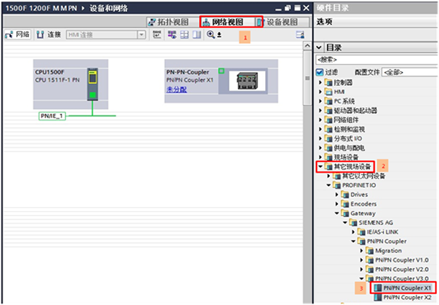Screen dimensions: 439x305
Task: Expand the 现场设备 folder
Action: (321, 157)
